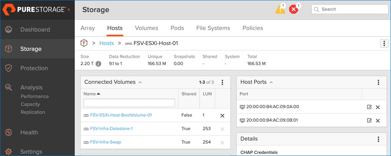391x156 pixels.
Task: Edit port 20:00:00:B4:AC:09:0B:01
Action: point(369,120)
